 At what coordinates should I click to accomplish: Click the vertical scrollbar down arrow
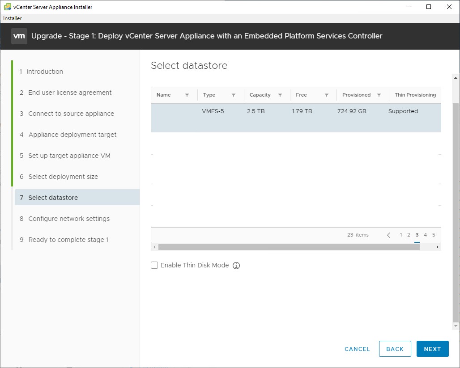(456, 326)
